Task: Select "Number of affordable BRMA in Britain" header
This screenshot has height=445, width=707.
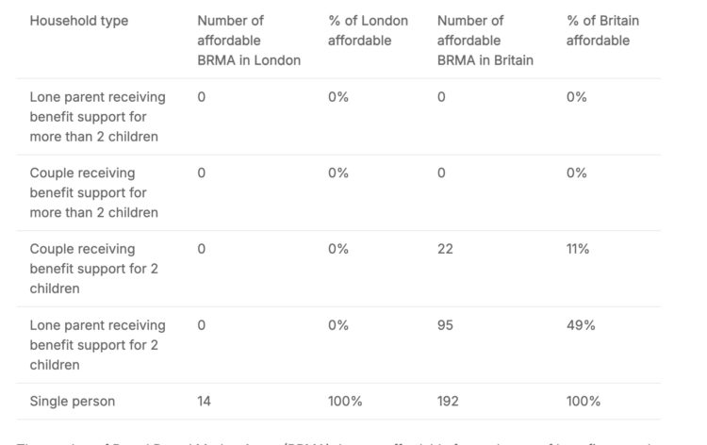Action: click(x=485, y=41)
